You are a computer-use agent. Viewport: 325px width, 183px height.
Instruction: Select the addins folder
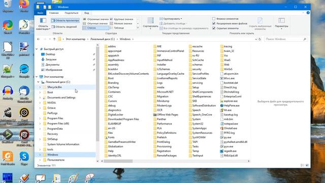110,46
